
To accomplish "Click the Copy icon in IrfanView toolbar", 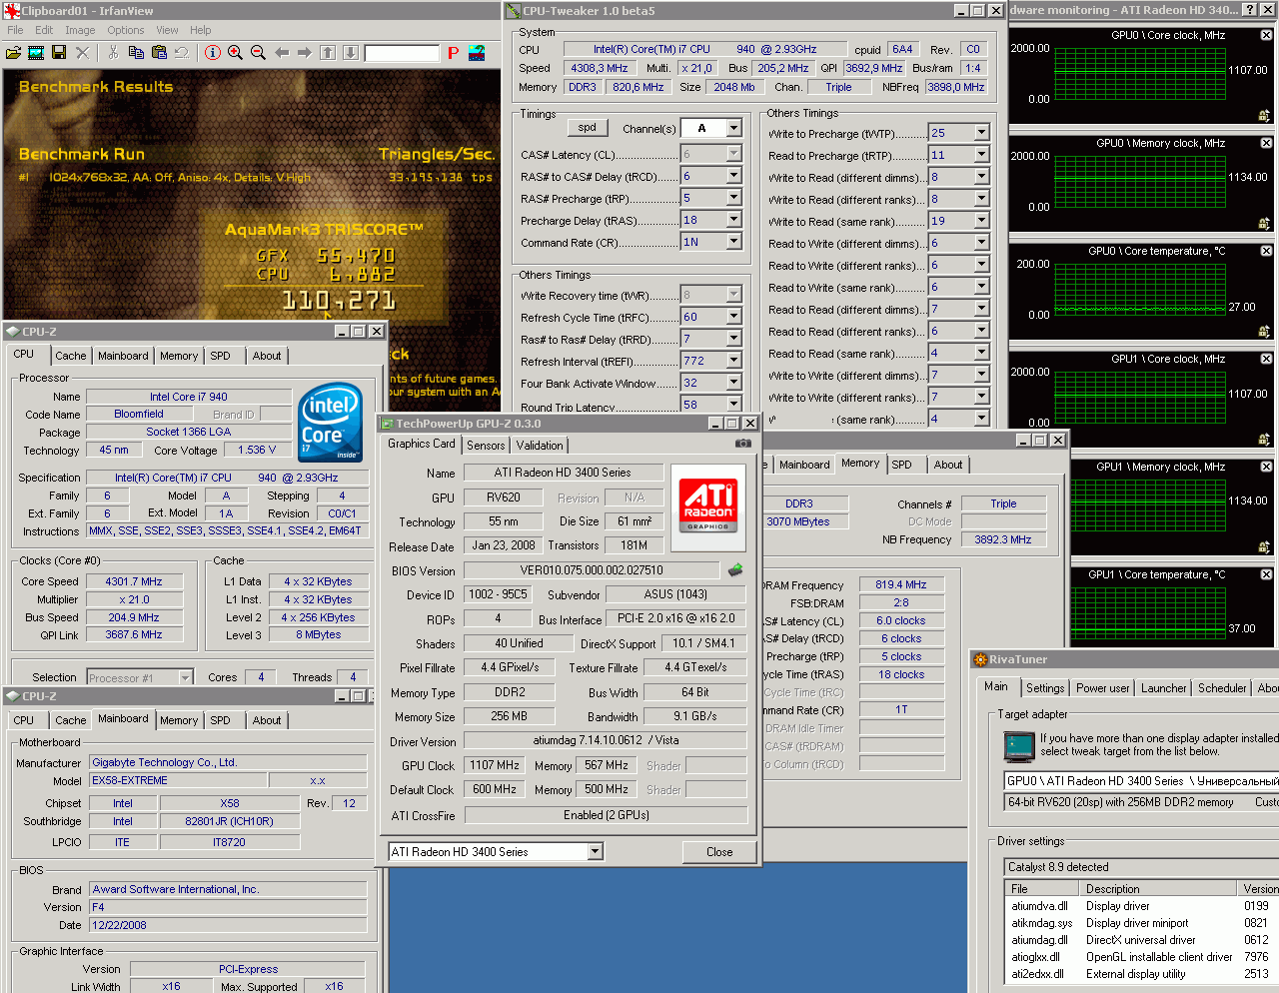I will click(136, 52).
